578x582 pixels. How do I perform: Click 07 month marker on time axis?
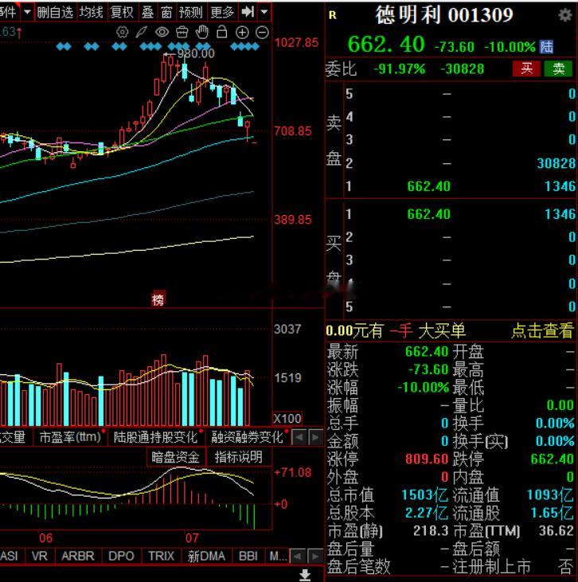(x=192, y=538)
